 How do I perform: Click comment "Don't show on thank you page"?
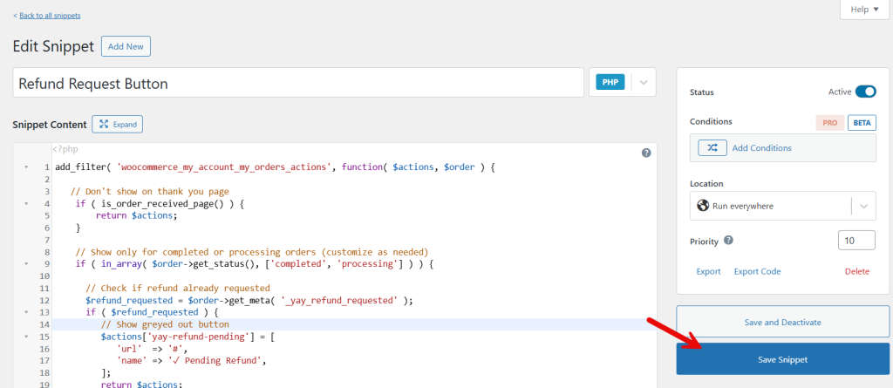pos(150,192)
